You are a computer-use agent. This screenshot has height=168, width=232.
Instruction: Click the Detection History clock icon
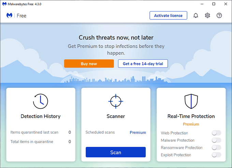[41, 101]
